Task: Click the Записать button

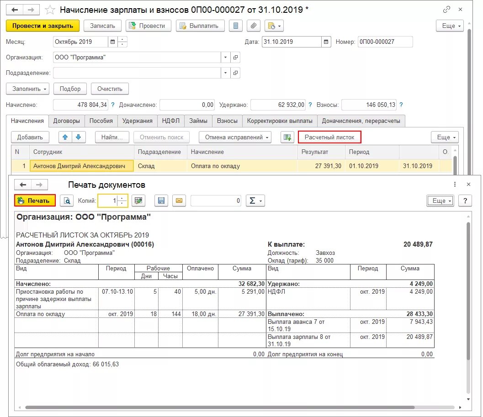Action: click(102, 26)
